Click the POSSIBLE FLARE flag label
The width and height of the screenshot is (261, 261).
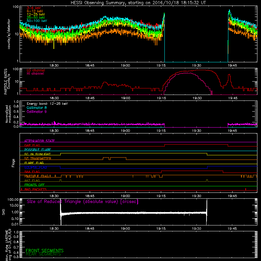tap(38, 150)
